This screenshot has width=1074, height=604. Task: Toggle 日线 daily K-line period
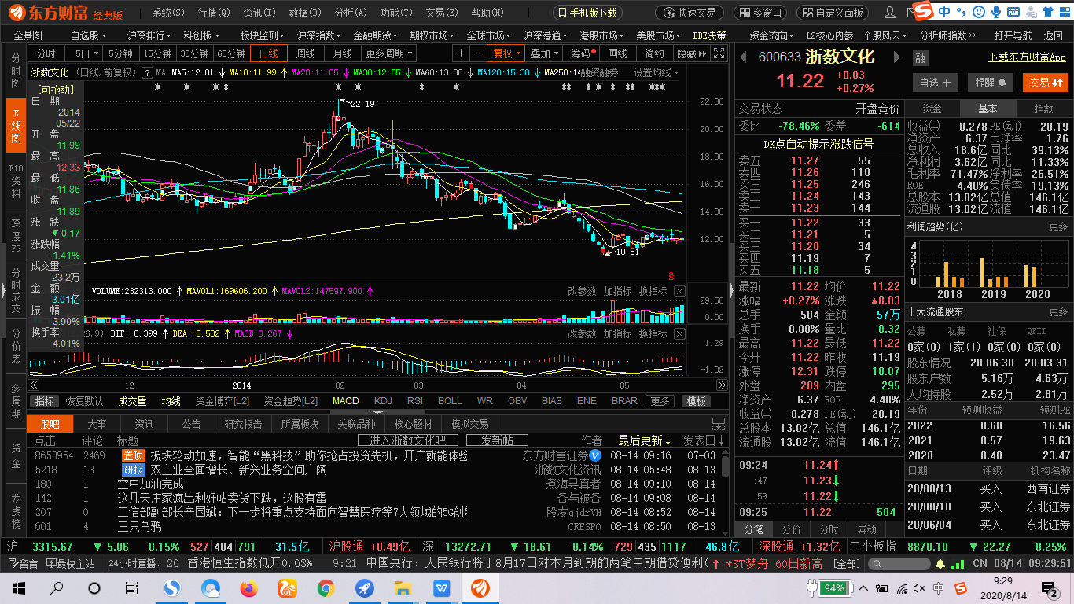[x=269, y=53]
